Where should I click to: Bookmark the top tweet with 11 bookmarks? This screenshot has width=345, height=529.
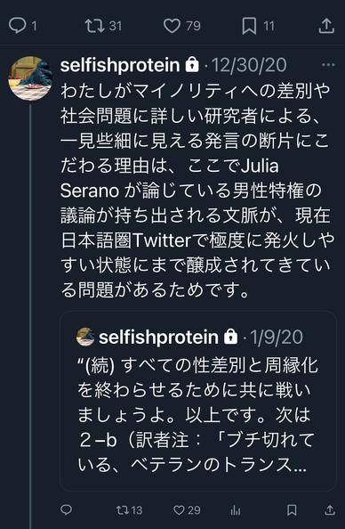tap(258, 27)
